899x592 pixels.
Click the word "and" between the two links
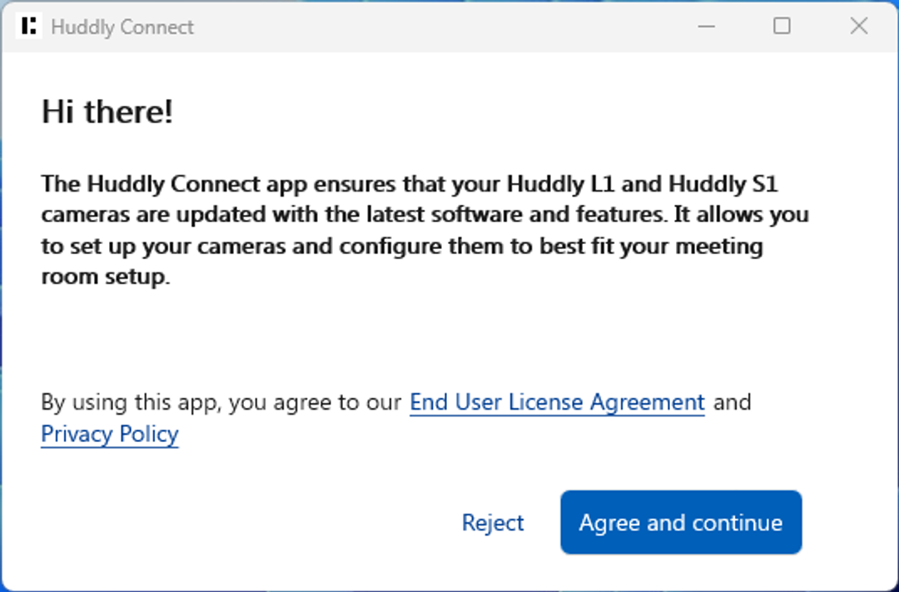click(x=732, y=402)
